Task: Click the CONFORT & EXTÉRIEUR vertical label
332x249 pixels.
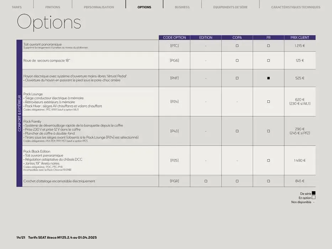Action: [20, 113]
